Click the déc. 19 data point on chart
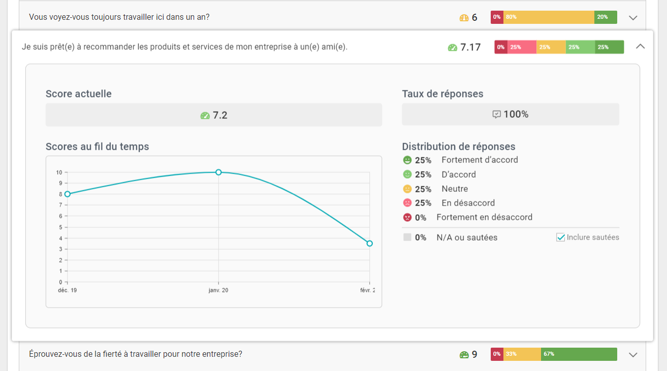Image resolution: width=667 pixels, height=371 pixels. [x=67, y=194]
